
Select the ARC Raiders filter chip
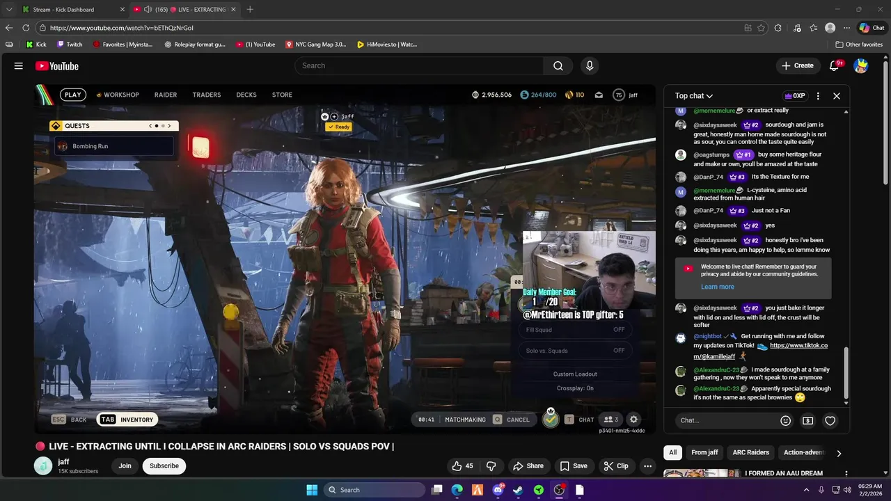pyautogui.click(x=750, y=452)
